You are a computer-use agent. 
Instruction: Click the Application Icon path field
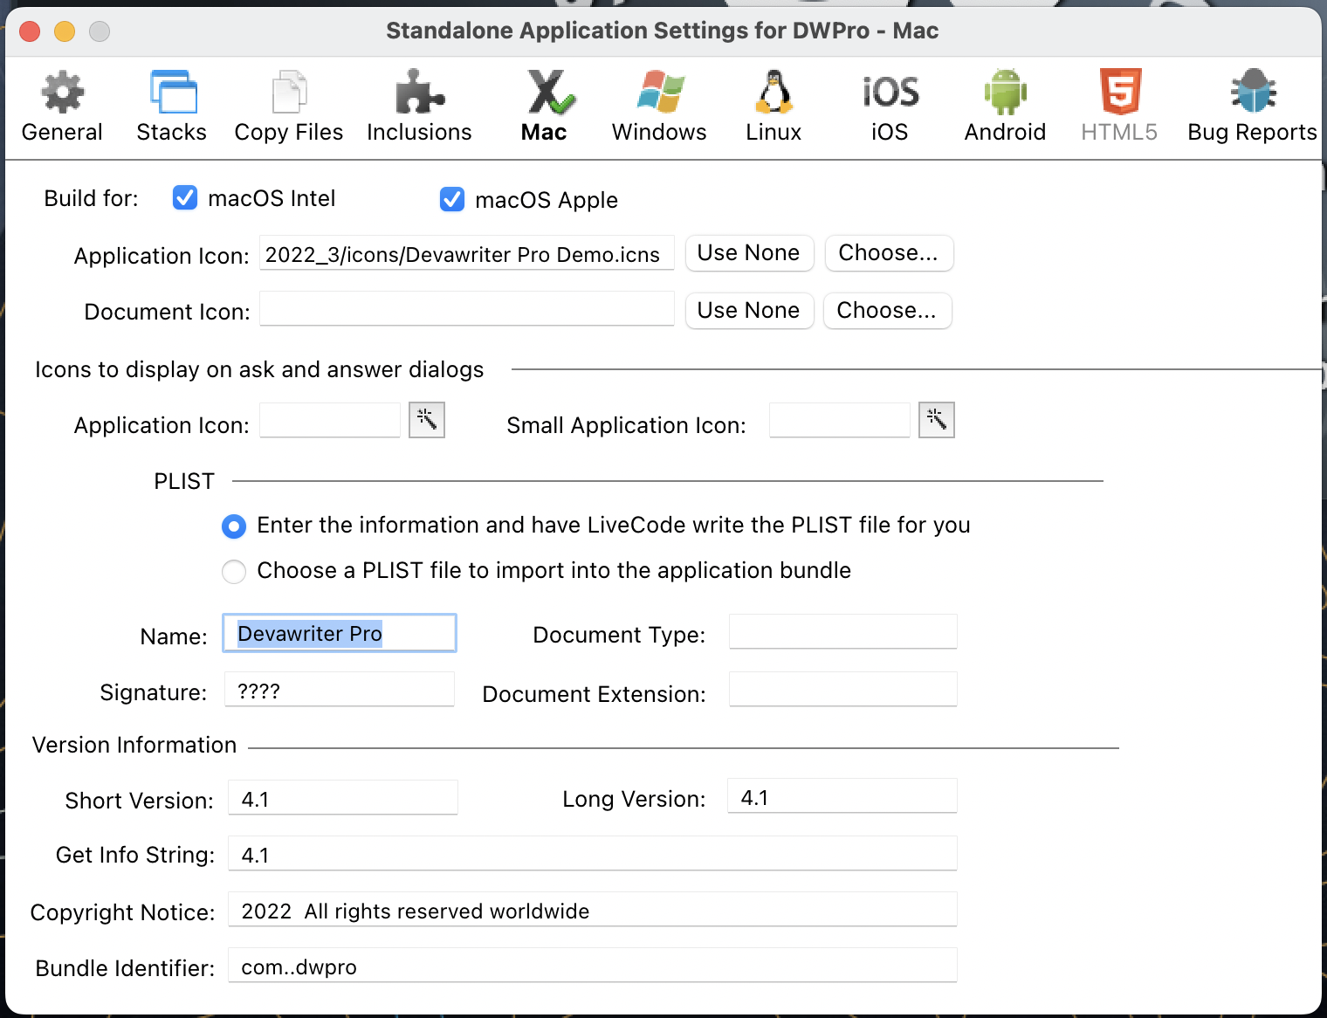(467, 253)
